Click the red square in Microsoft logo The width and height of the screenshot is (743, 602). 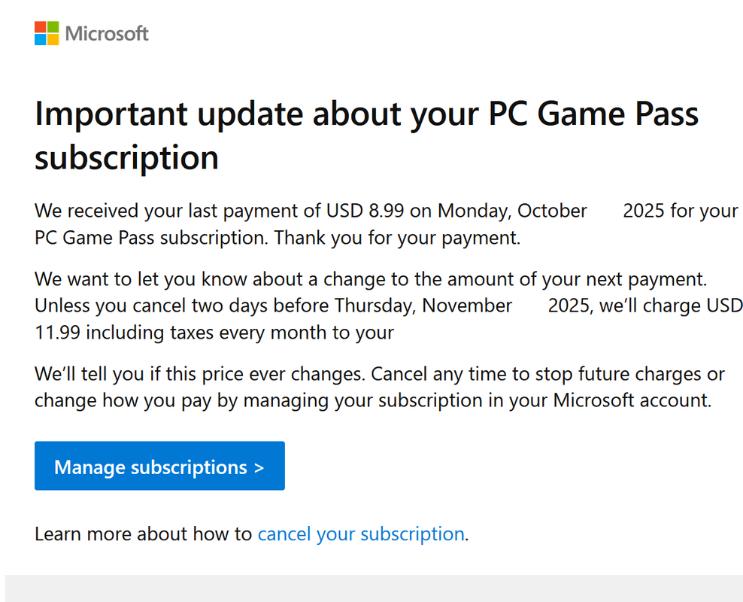point(40,27)
